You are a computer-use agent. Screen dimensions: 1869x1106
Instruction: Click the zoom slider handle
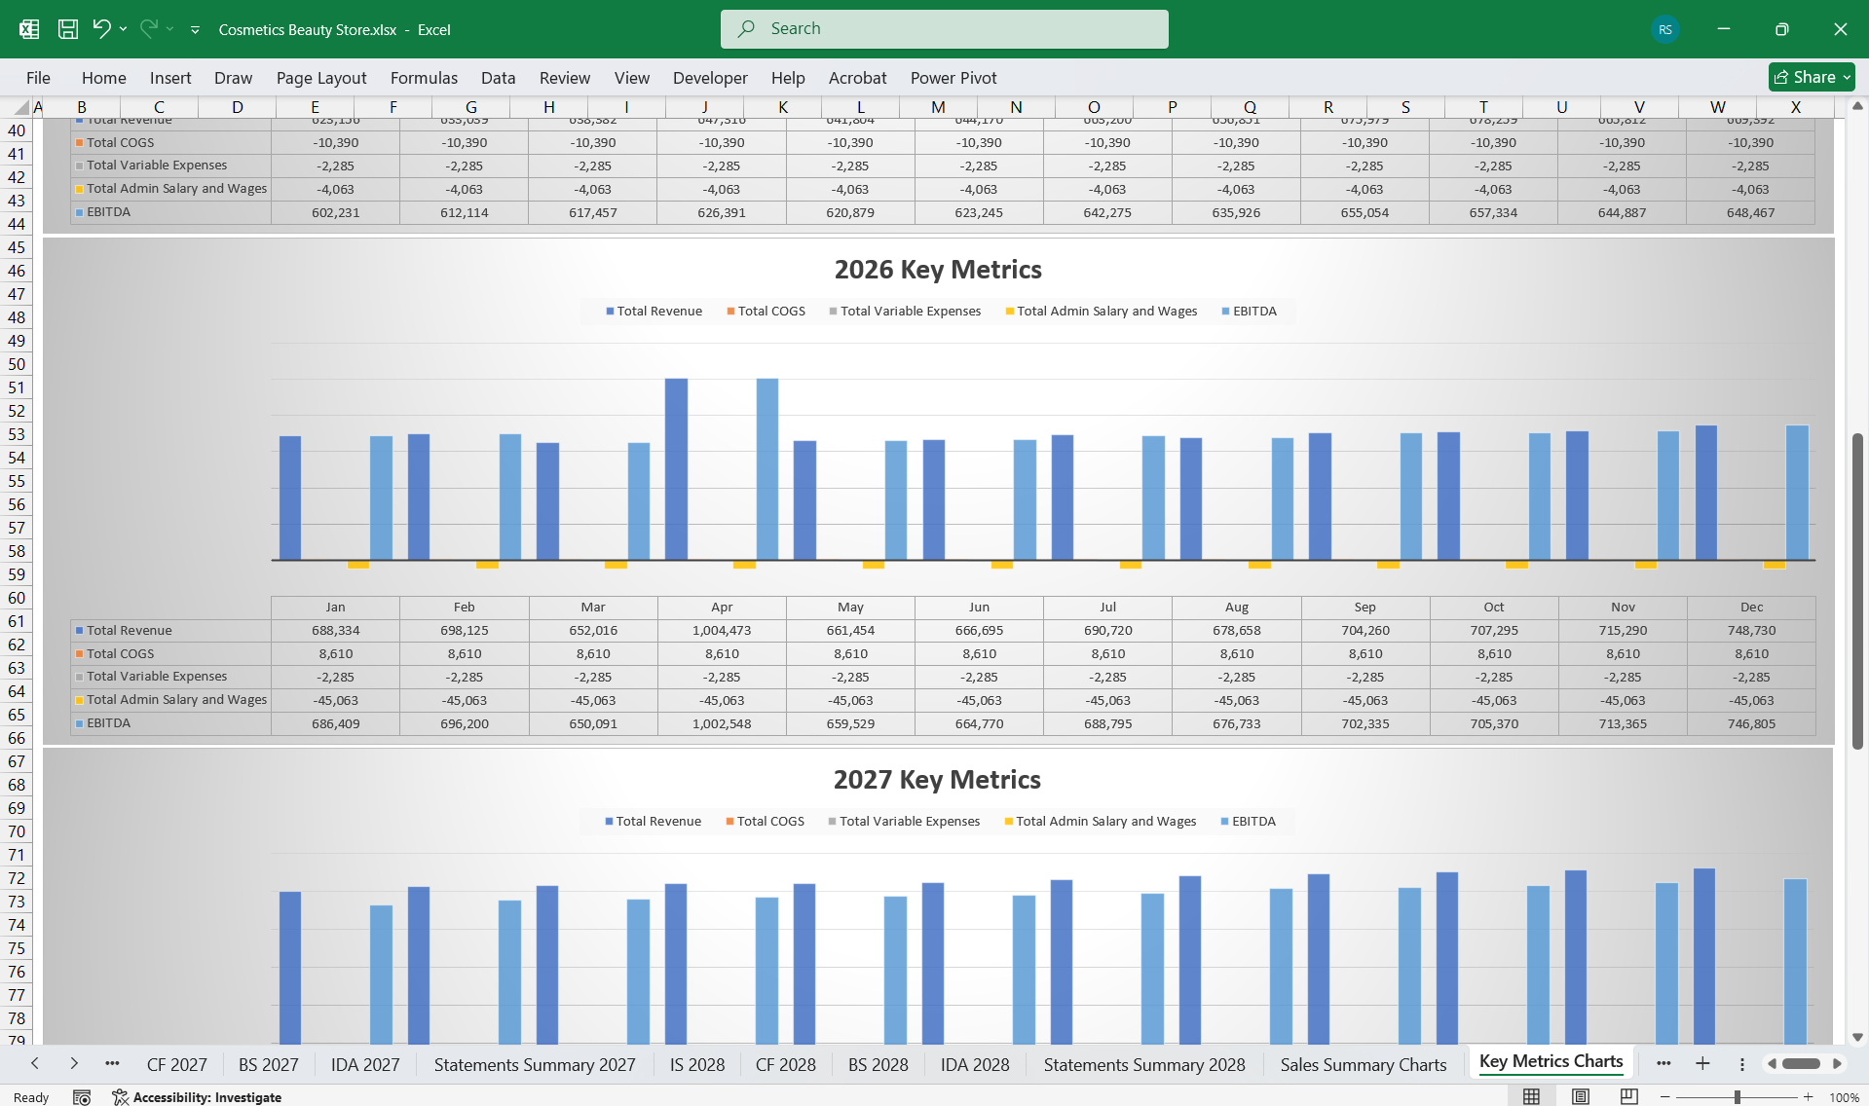[1737, 1097]
